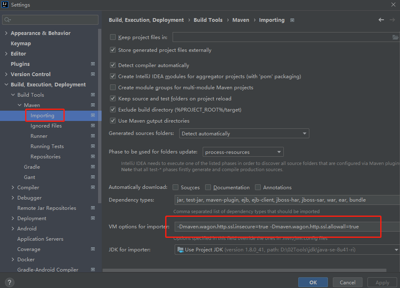Toggle Exclude build directory checkbox
The image size is (400, 288).
click(113, 109)
